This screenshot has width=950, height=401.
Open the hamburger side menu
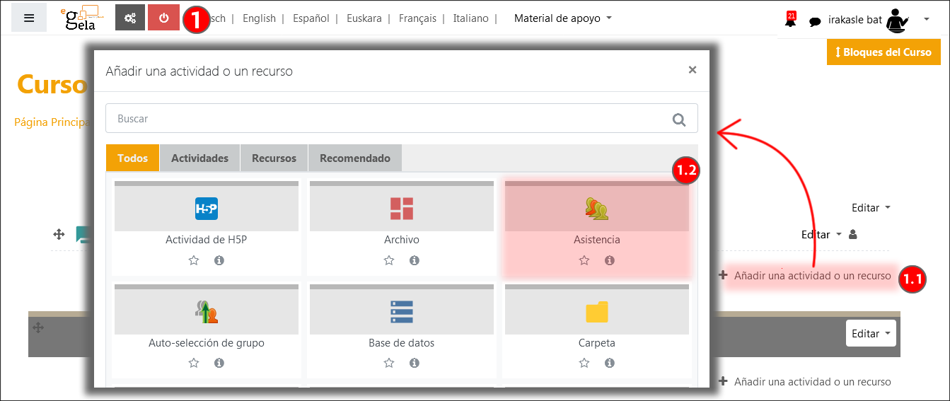point(29,18)
